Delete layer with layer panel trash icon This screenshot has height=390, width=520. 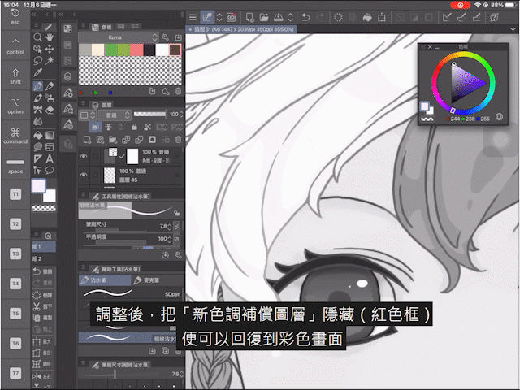[x=179, y=140]
